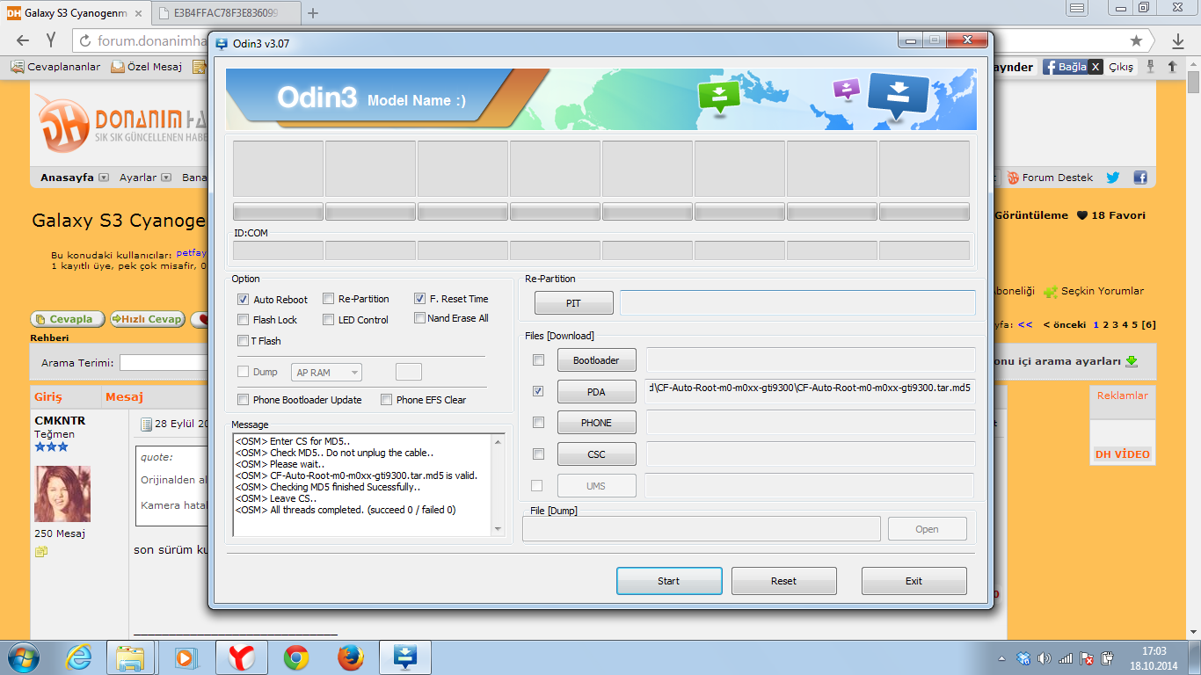This screenshot has height=675, width=1201.
Task: Enable T Flash checkbox
Action: tap(244, 341)
